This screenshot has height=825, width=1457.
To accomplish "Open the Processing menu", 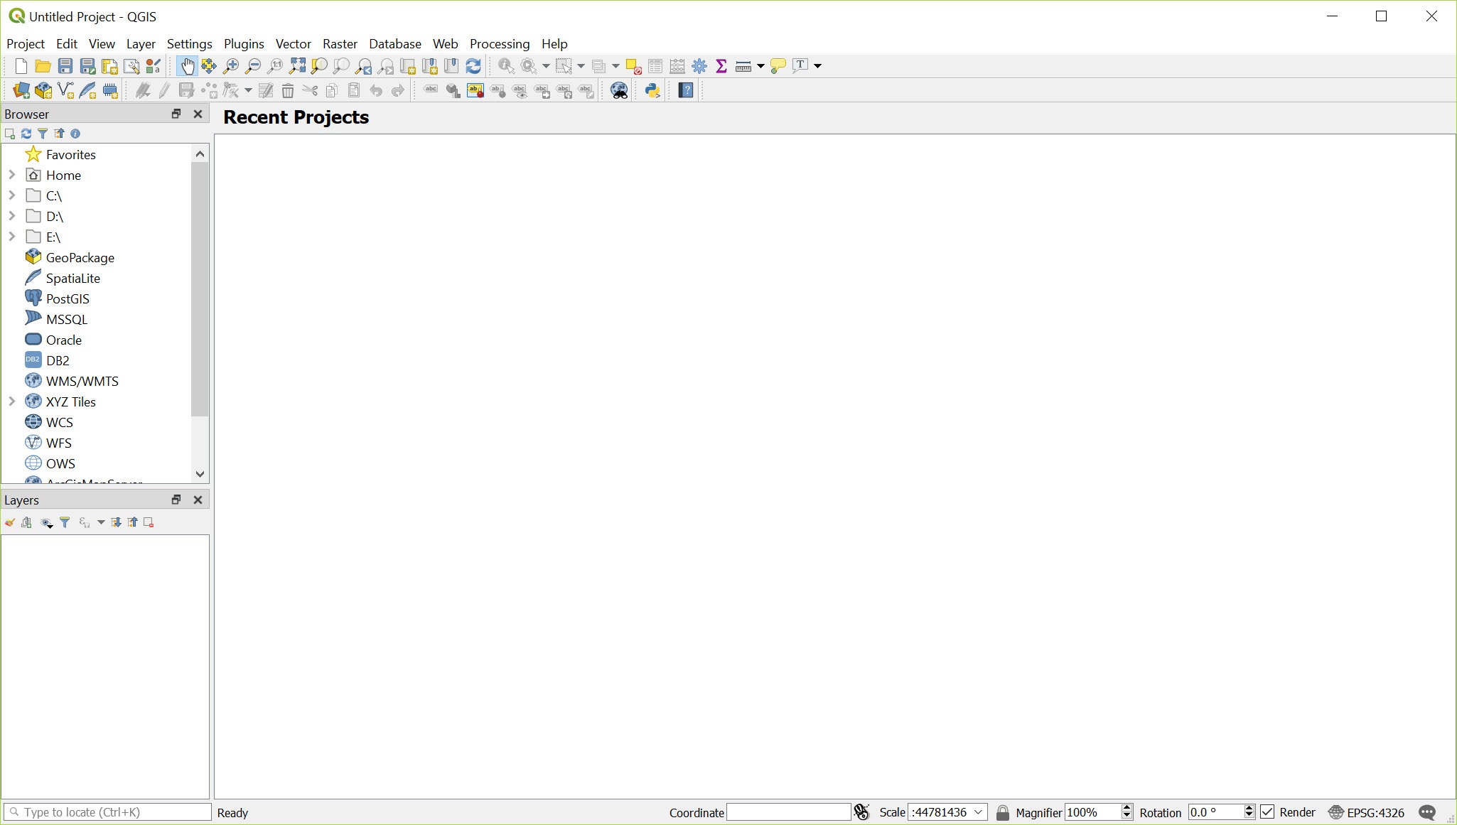I will 499,43.
